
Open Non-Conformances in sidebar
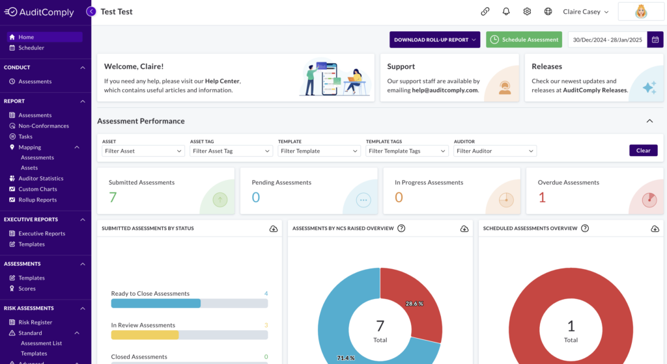point(43,125)
